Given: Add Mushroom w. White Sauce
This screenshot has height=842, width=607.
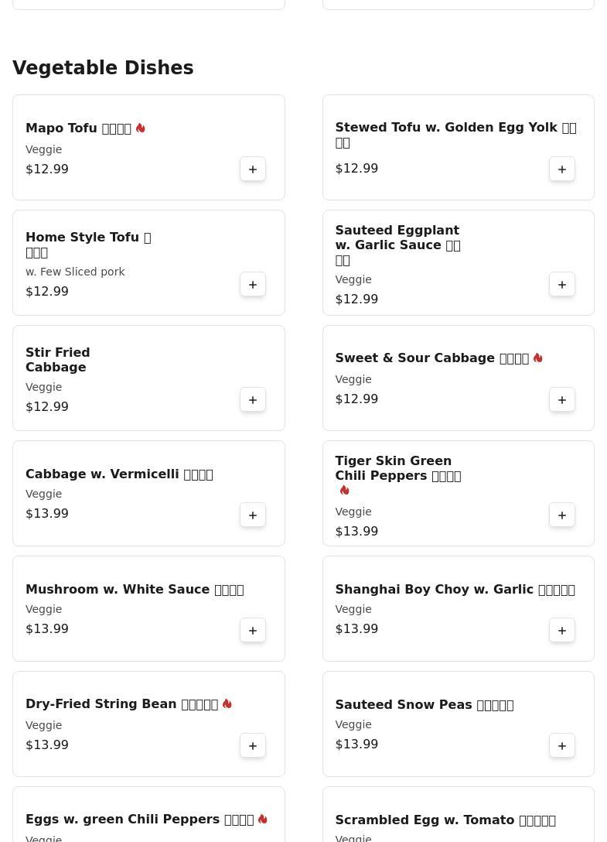Looking at the screenshot, I should (x=253, y=631).
